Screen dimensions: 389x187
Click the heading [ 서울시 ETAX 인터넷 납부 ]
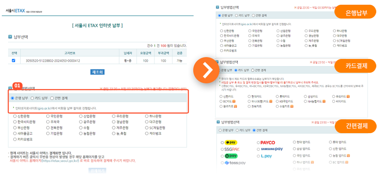tap(97, 25)
